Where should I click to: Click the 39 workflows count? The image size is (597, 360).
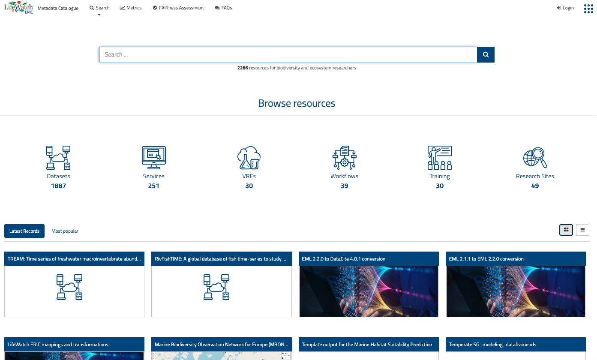(344, 186)
